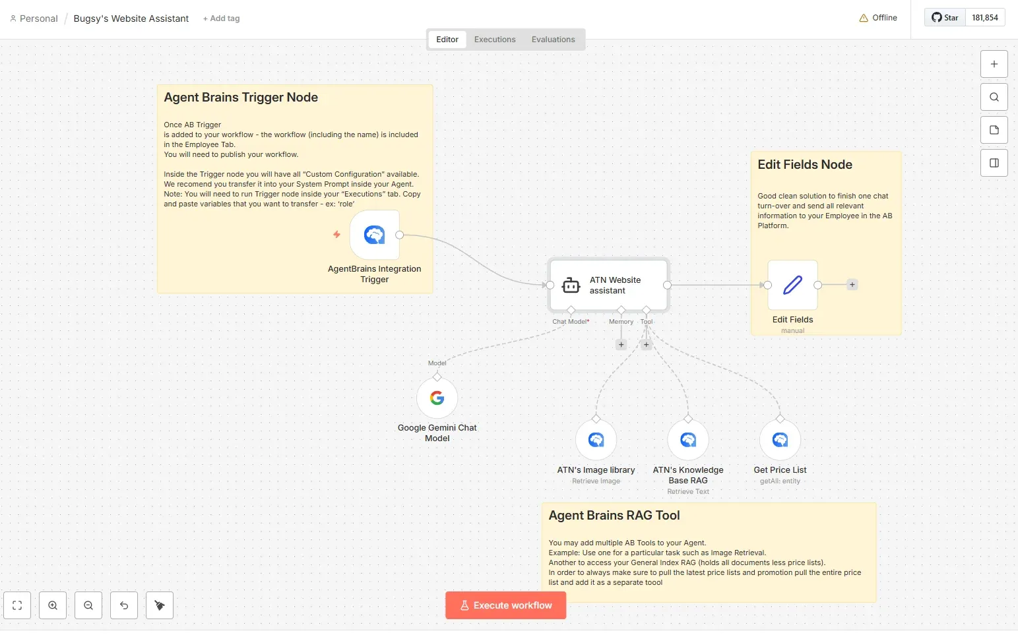Switch to the Evaluations tab
This screenshot has height=635, width=1018.
tap(553, 40)
